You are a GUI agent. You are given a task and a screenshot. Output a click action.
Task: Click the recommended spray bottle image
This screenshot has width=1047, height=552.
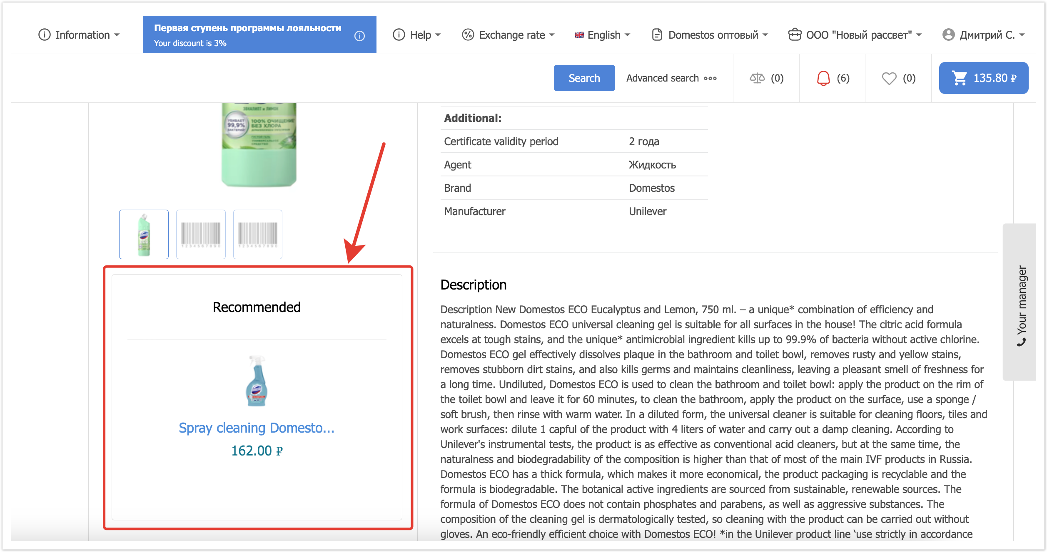point(257,381)
